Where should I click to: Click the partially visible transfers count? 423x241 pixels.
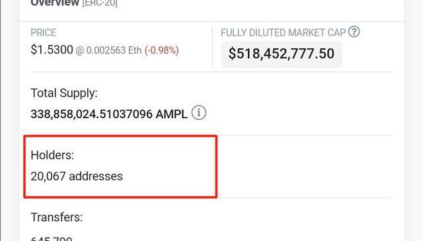point(52,238)
